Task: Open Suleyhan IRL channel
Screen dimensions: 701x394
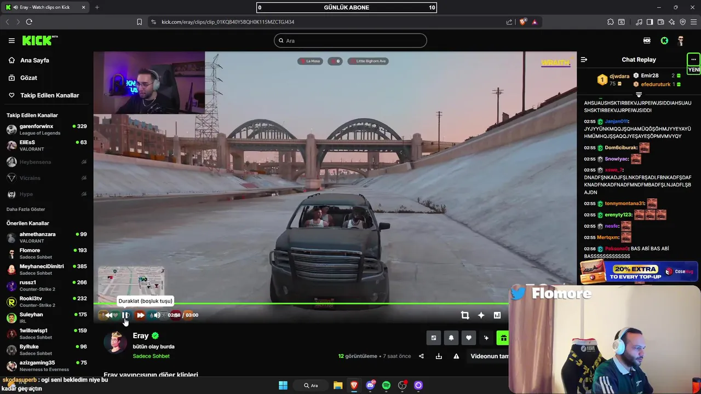Action: [47, 317]
